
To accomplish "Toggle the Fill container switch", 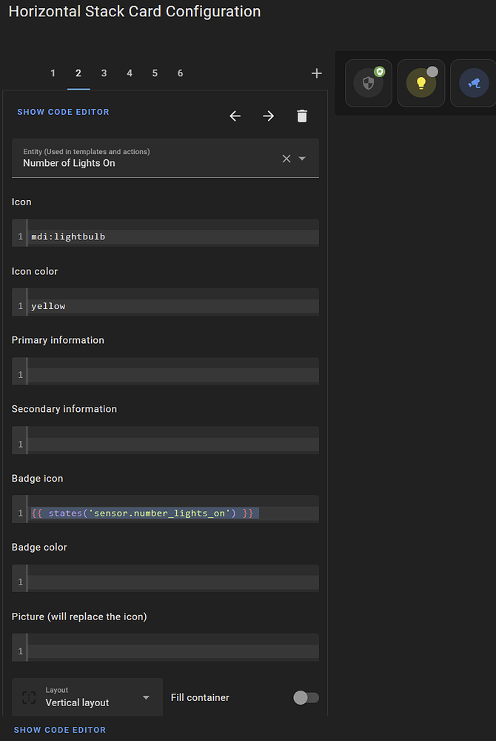I will coord(306,697).
